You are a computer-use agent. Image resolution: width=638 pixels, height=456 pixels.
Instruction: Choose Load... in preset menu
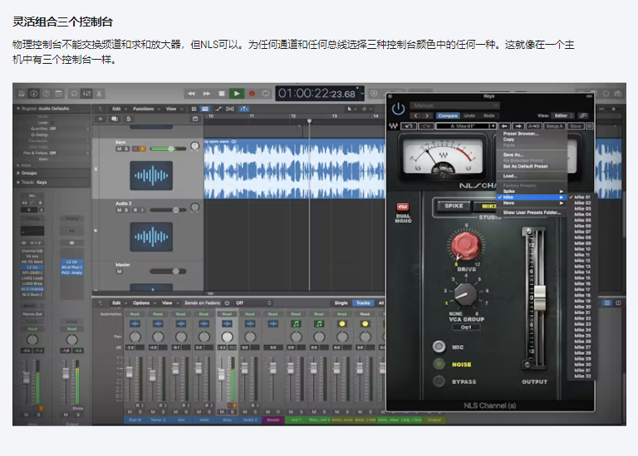click(510, 176)
